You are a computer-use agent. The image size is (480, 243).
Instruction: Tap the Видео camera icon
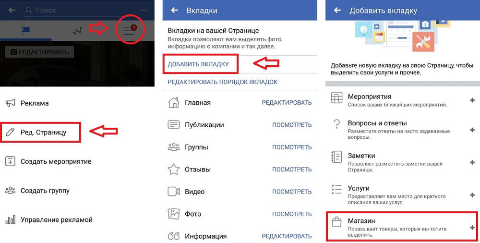point(174,192)
